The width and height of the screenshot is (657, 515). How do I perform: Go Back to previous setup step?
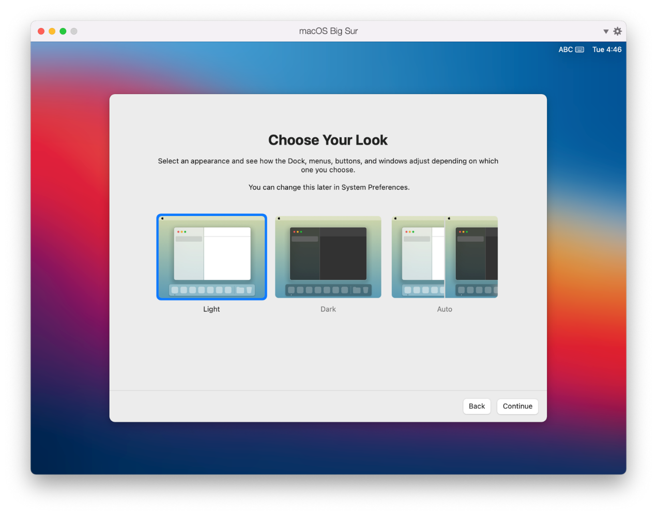[x=477, y=406]
